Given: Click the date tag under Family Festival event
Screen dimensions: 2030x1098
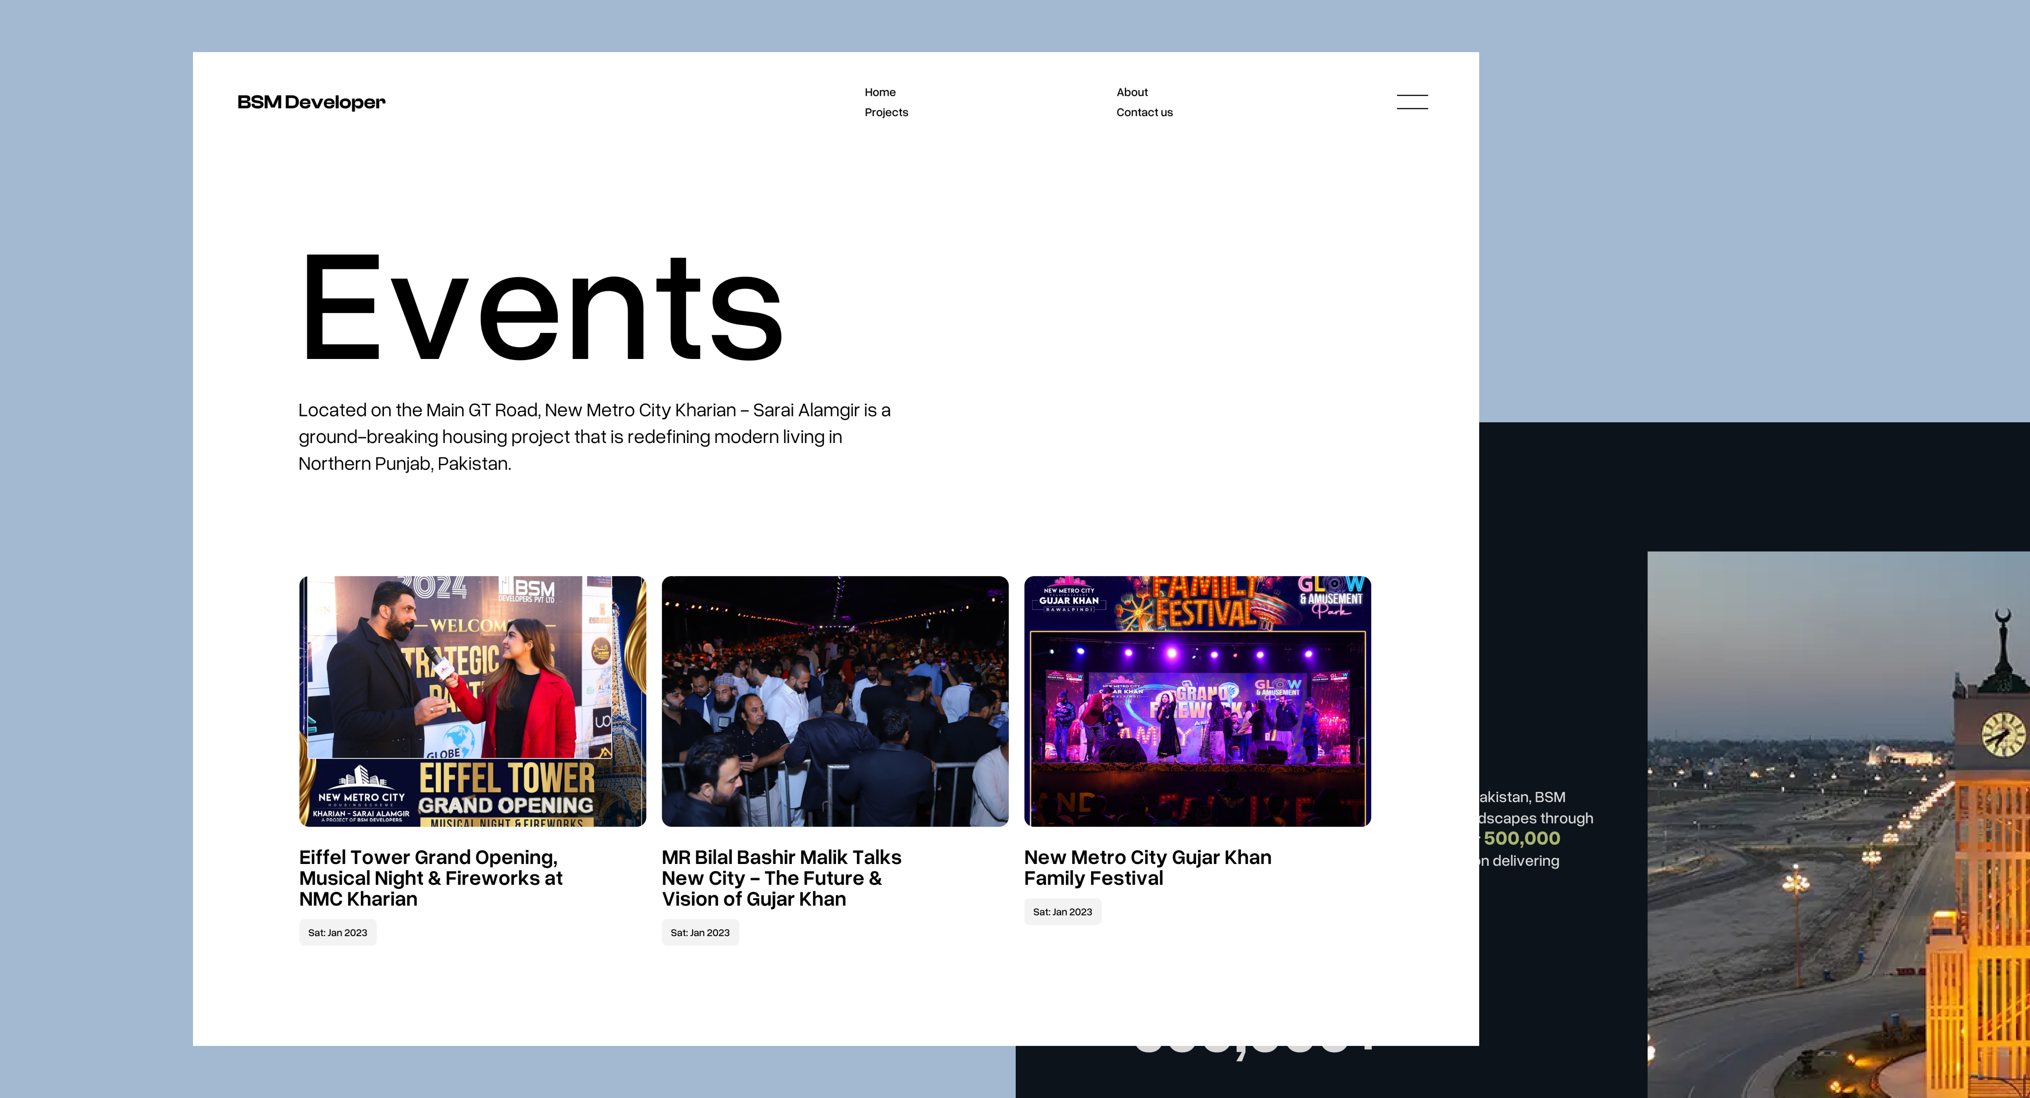Looking at the screenshot, I should (x=1062, y=912).
